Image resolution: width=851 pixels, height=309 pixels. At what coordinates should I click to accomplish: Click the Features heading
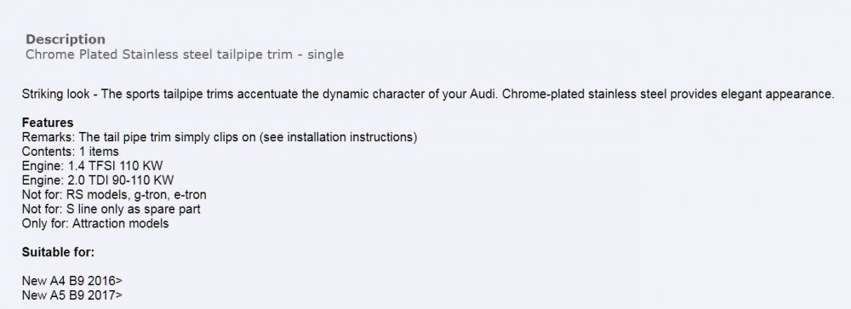(x=48, y=123)
